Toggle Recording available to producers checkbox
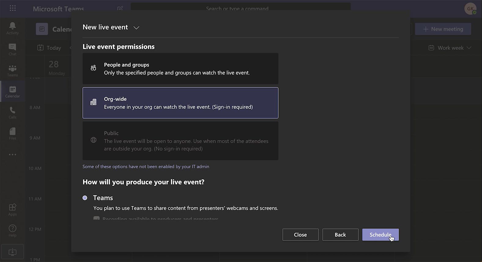Screen dimensions: 482x262 click(x=96, y=218)
